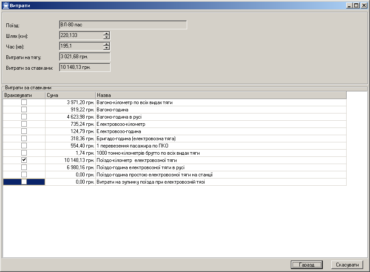Click the train icon in title bar
The image size is (370, 272).
point(5,6)
